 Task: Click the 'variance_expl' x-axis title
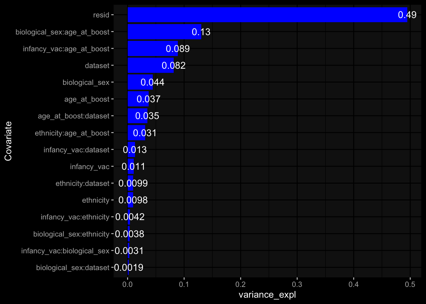pos(267,295)
